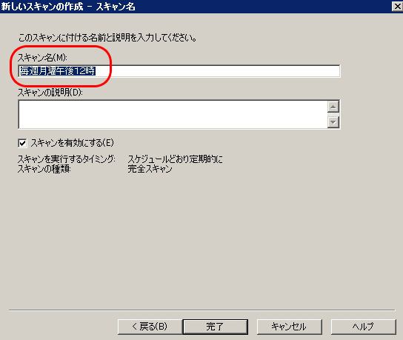Click the highlighted 毎週月曜午後12時 text
The width and height of the screenshot is (403, 340).
58,71
